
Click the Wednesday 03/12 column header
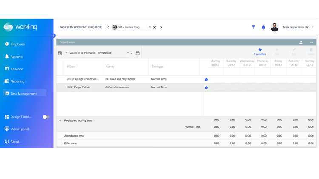coord(247,63)
